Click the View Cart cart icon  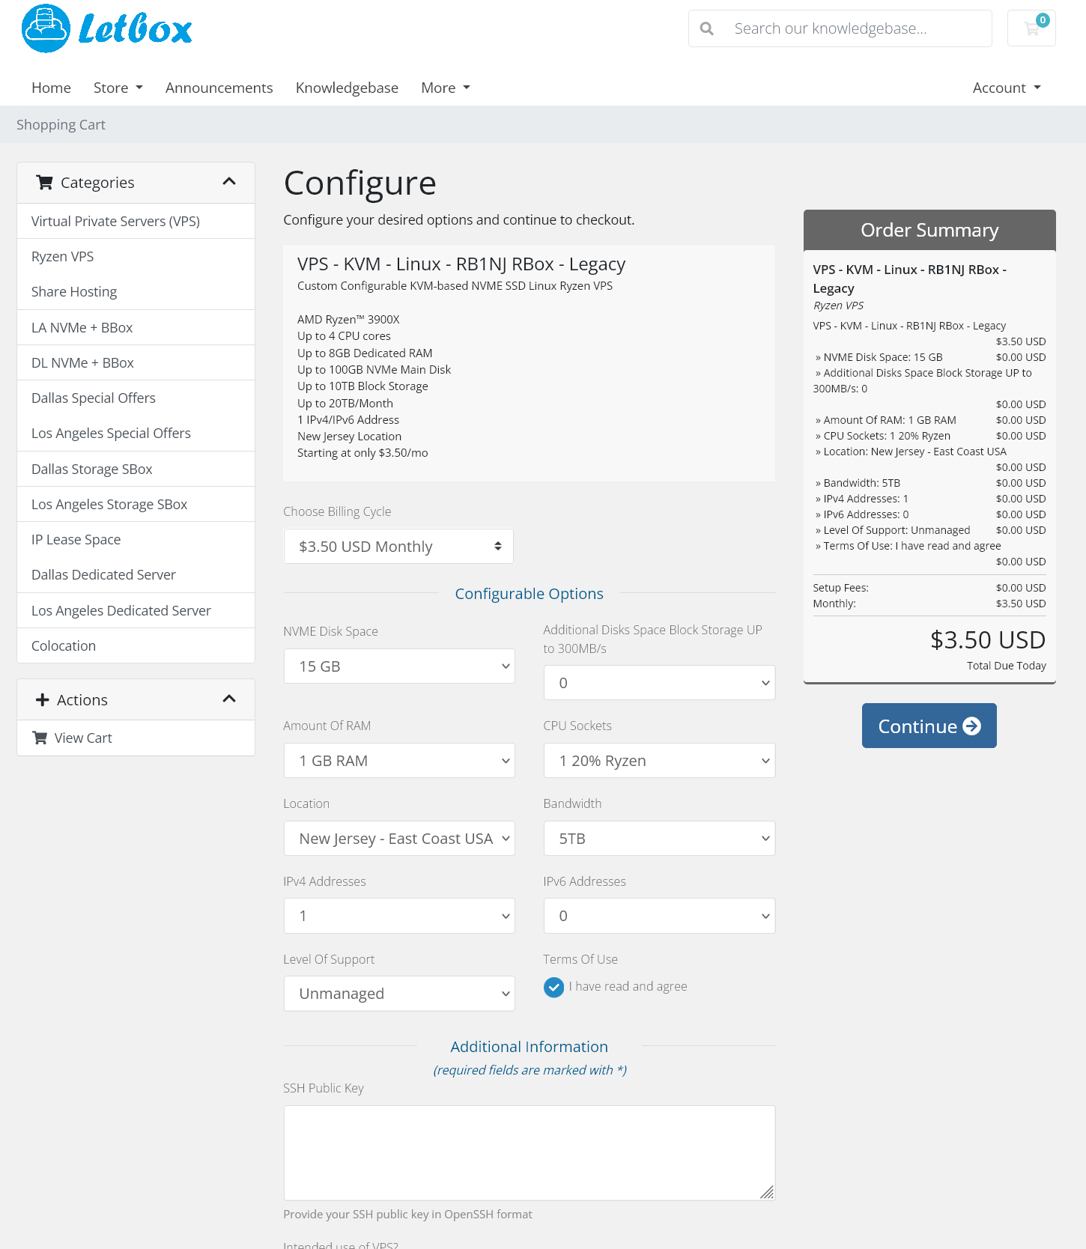(40, 738)
